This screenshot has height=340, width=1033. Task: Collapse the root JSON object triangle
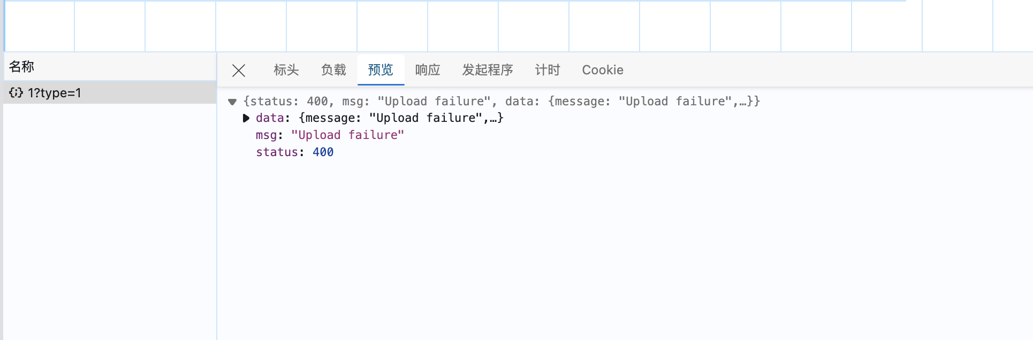point(232,102)
